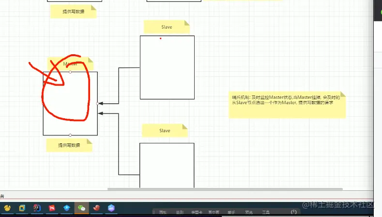Switch to WeChat in the taskbar
This screenshot has width=382, height=217.
pos(82,208)
